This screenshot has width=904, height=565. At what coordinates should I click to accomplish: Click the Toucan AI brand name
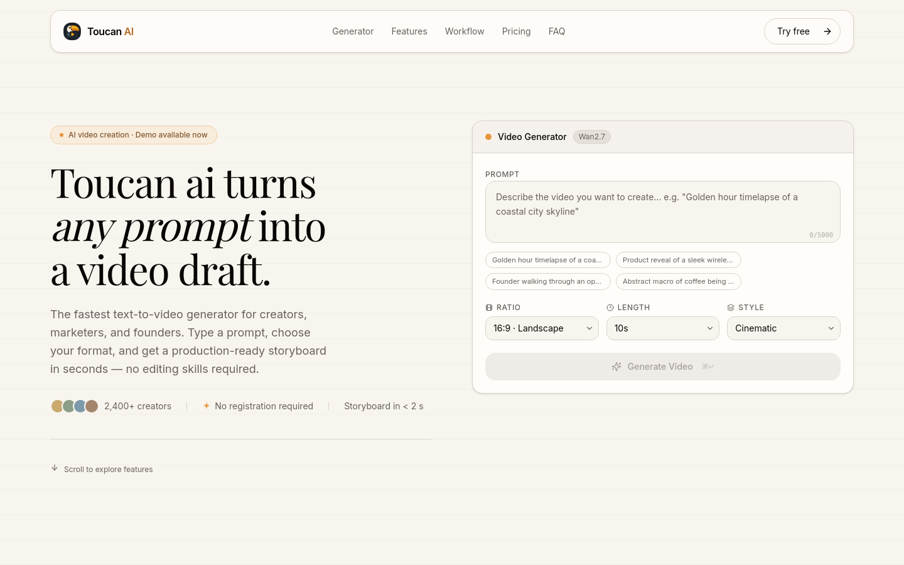(110, 31)
